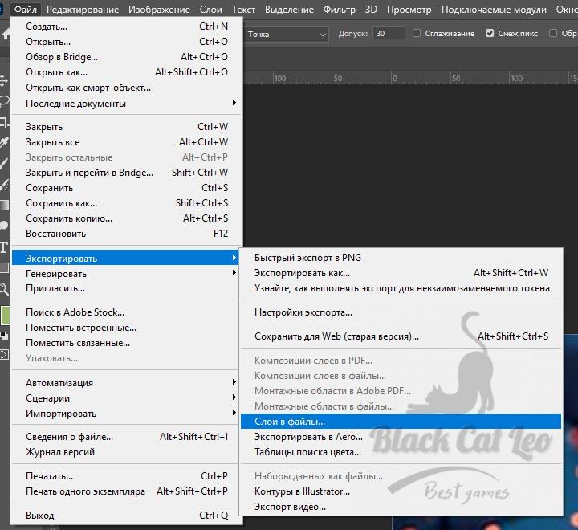Image resolution: width=578 pixels, height=530 pixels.
Task: Choose Создать... to create new document
Action: pos(126,26)
